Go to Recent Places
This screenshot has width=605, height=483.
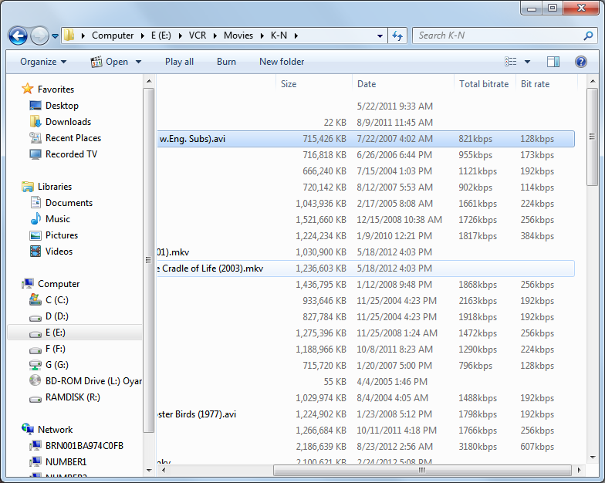73,137
